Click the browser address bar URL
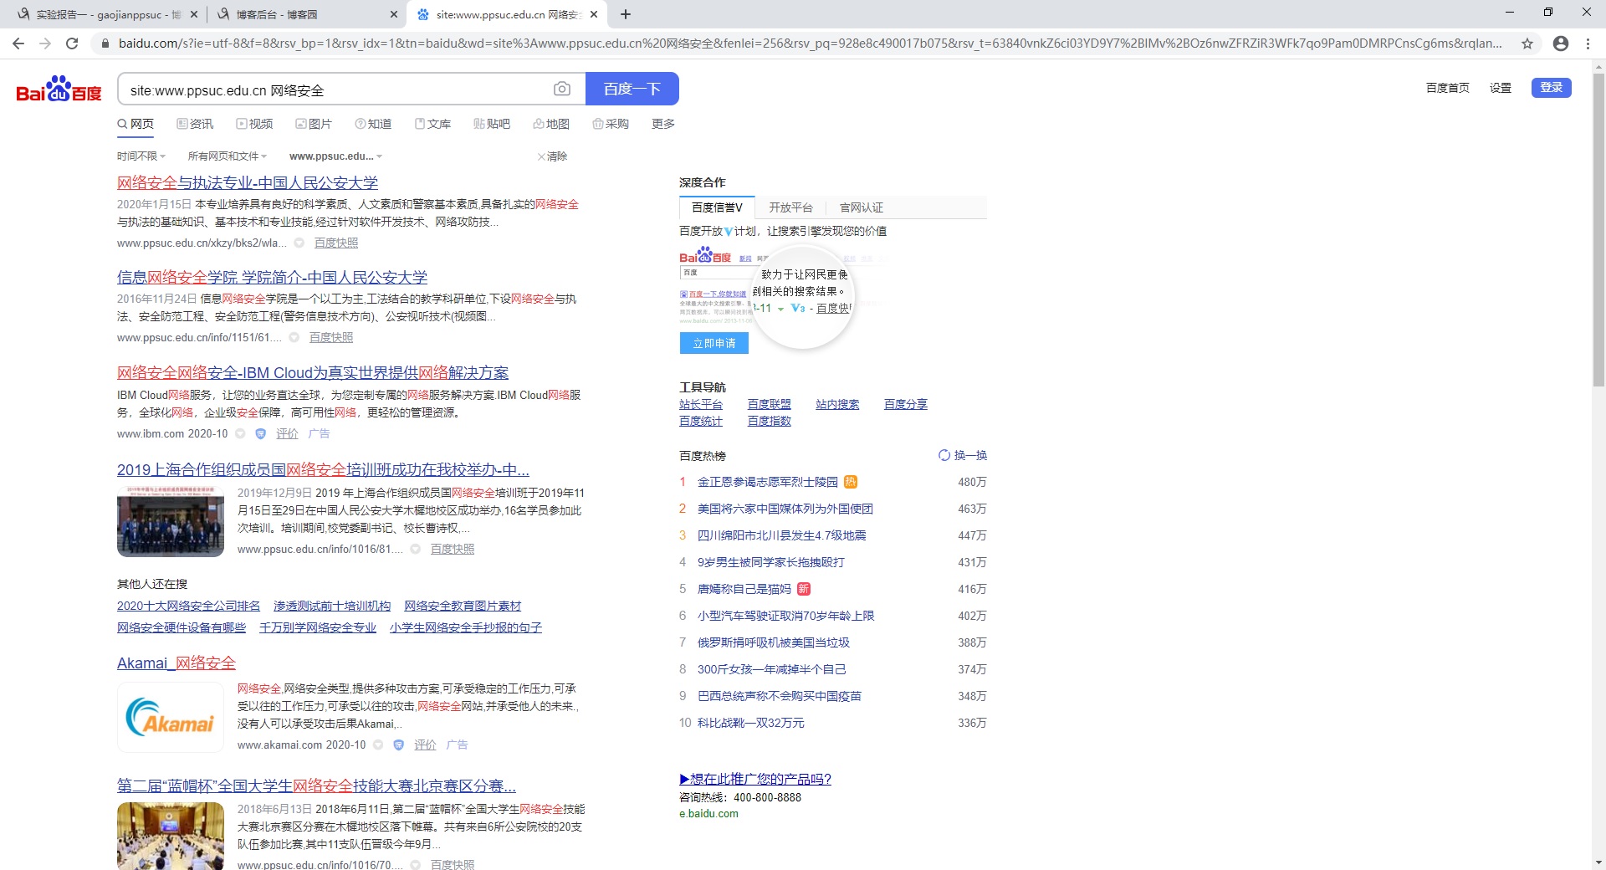Image resolution: width=1606 pixels, height=870 pixels. click(810, 43)
